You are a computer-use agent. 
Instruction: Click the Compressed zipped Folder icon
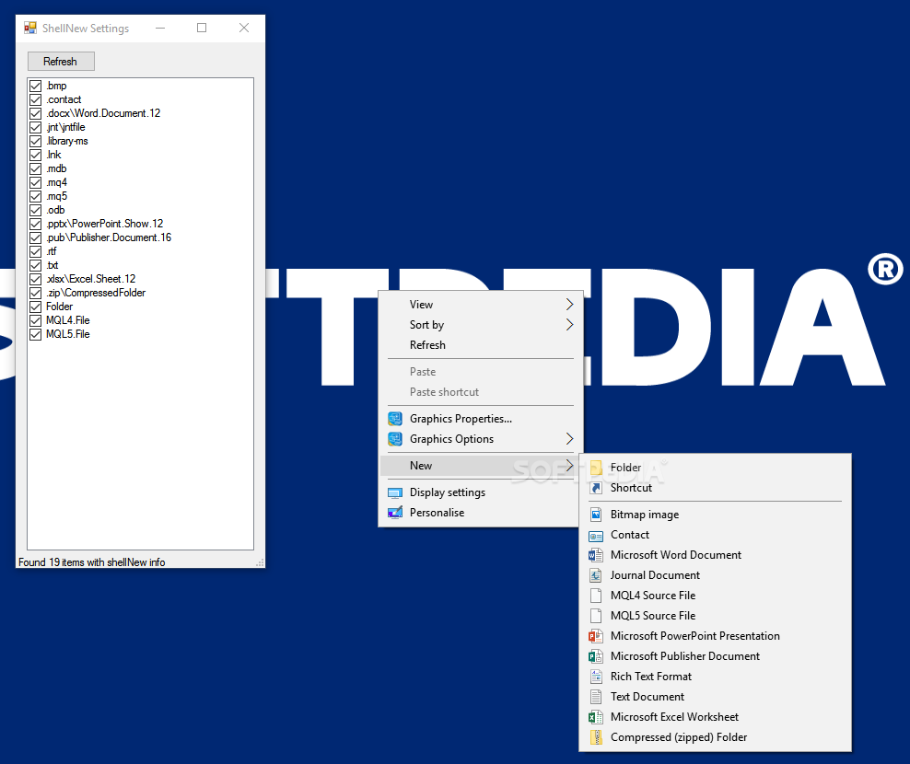point(596,738)
